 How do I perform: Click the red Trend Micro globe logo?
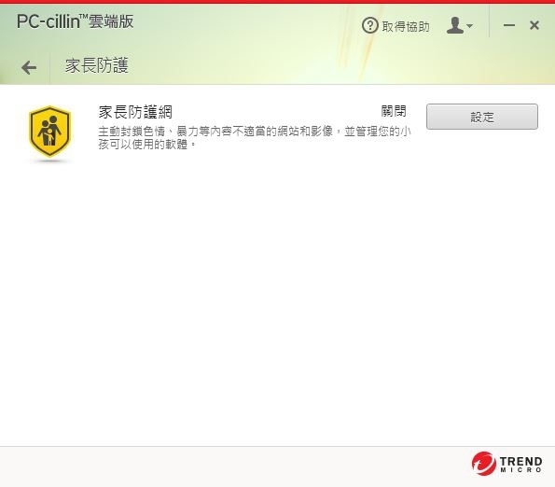pos(483,464)
